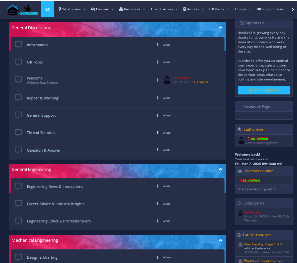
Task: Click the Account upgrades button
Action: pos(264,90)
